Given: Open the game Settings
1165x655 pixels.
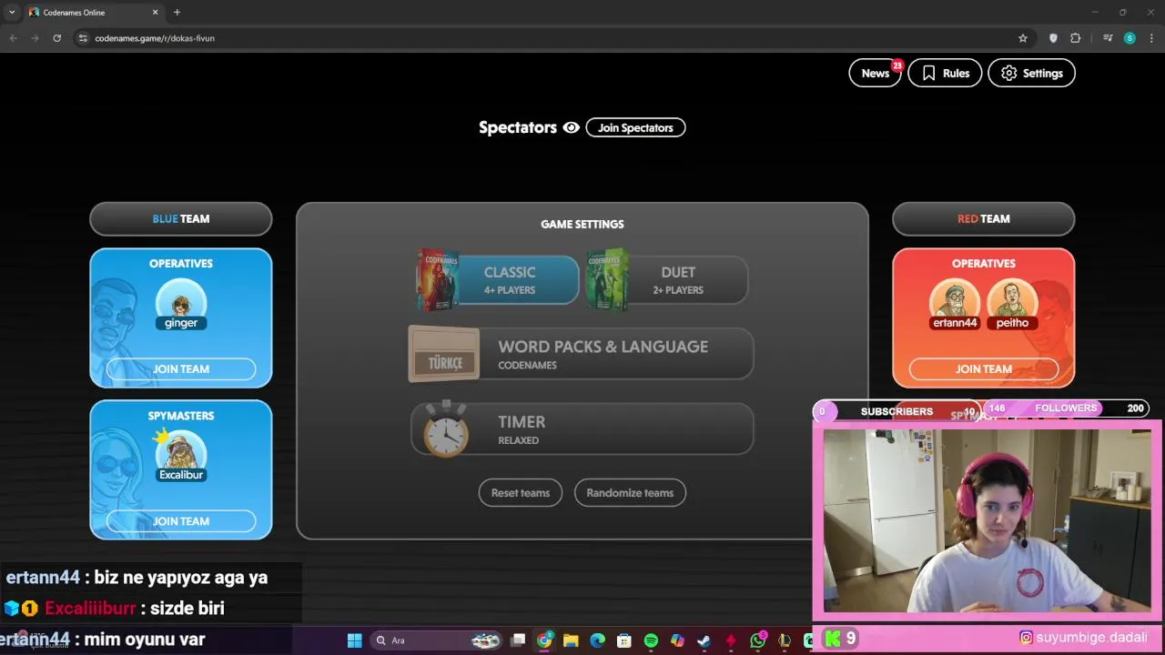Looking at the screenshot, I should pos(1031,73).
